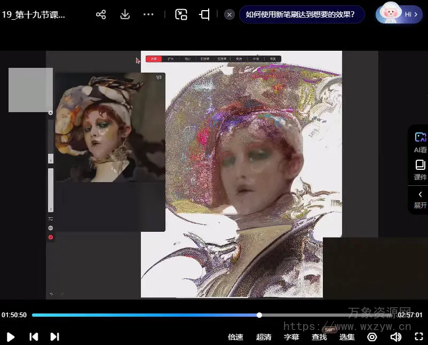Click the crop/clip window icon in top bar
The width and height of the screenshot is (428, 345).
tap(204, 14)
